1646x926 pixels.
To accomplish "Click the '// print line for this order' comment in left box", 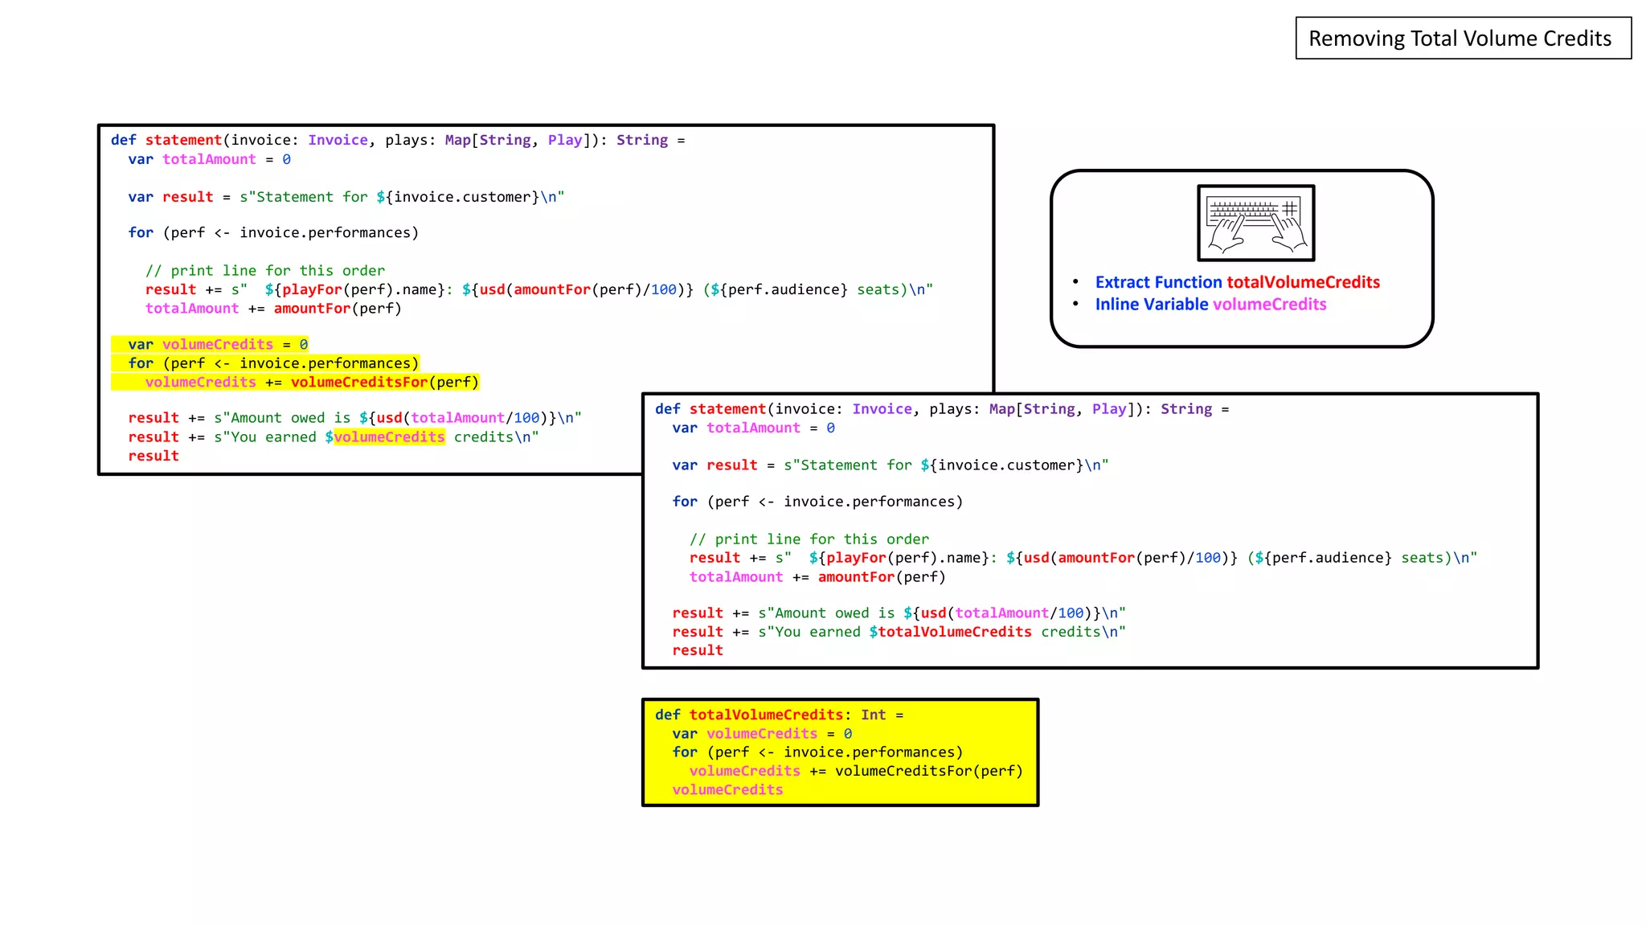I will click(x=264, y=271).
